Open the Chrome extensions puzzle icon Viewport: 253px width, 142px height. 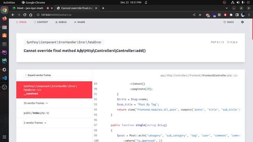pos(231,15)
